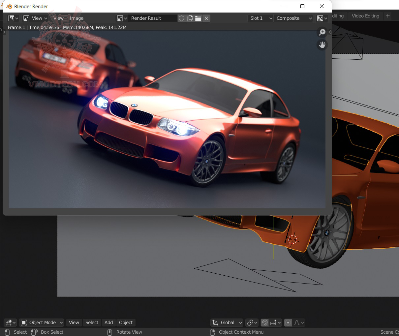Expand the Composite layer dropdown

pyautogui.click(x=293, y=18)
